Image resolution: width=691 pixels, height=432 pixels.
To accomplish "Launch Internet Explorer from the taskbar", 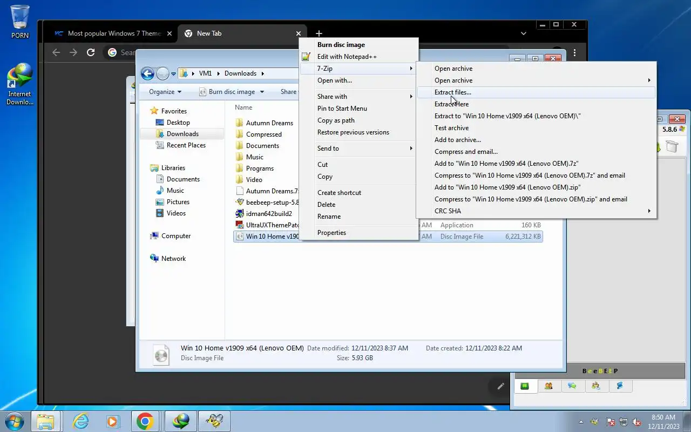I will [x=80, y=421].
